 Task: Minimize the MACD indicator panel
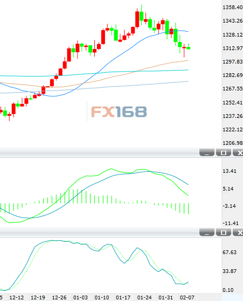click(207, 152)
